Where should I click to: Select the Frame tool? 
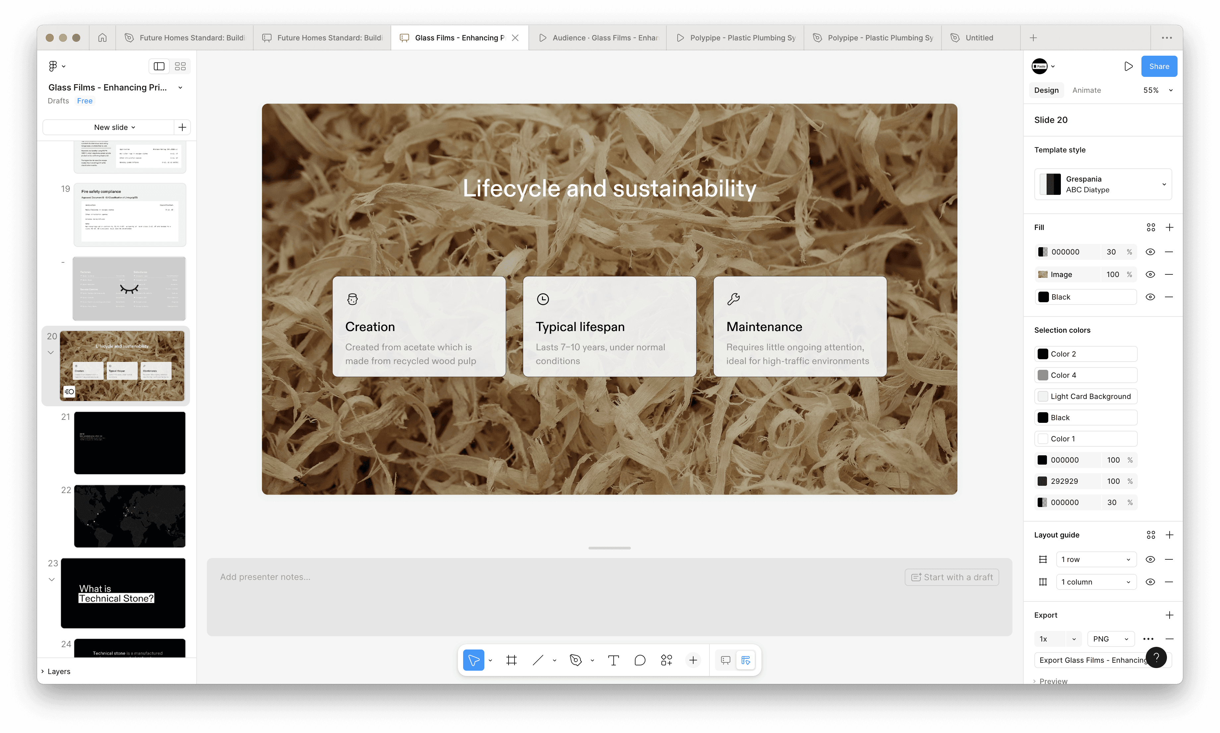click(512, 660)
